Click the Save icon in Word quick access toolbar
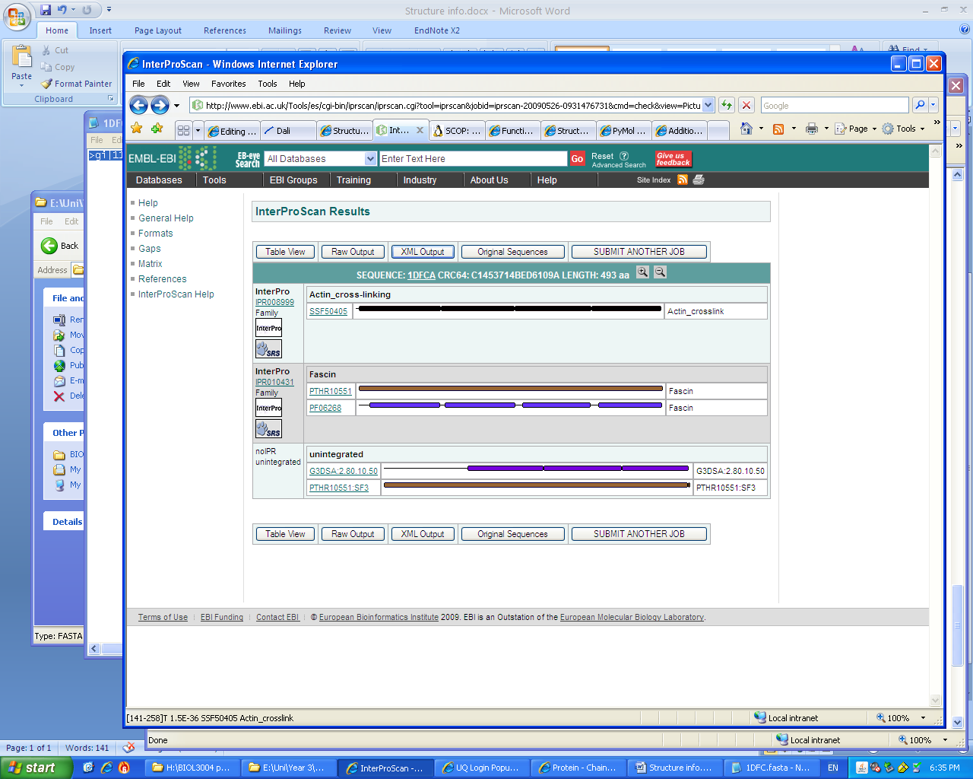The height and width of the screenshot is (779, 973). [x=46, y=10]
